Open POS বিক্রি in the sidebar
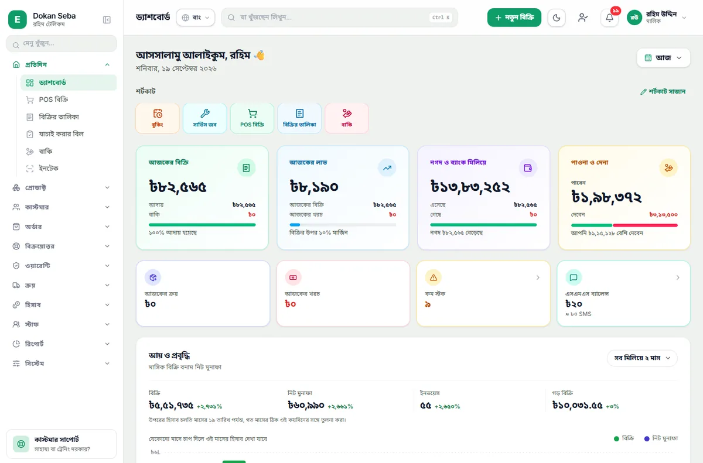 (69, 100)
